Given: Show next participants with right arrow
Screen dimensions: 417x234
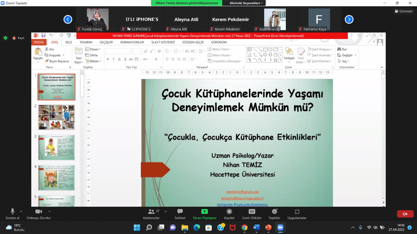Looking at the screenshot, I should (x=349, y=19).
